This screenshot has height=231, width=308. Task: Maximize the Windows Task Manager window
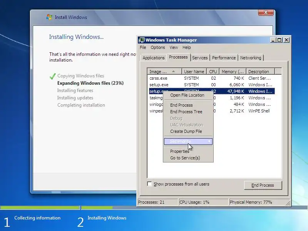pyautogui.click(x=279, y=40)
